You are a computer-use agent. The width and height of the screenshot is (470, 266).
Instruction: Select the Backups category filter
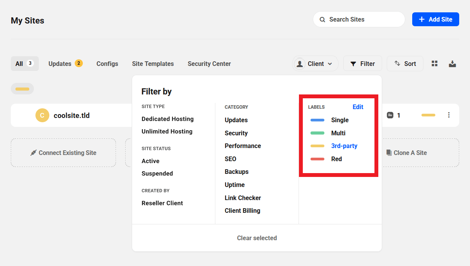click(237, 172)
